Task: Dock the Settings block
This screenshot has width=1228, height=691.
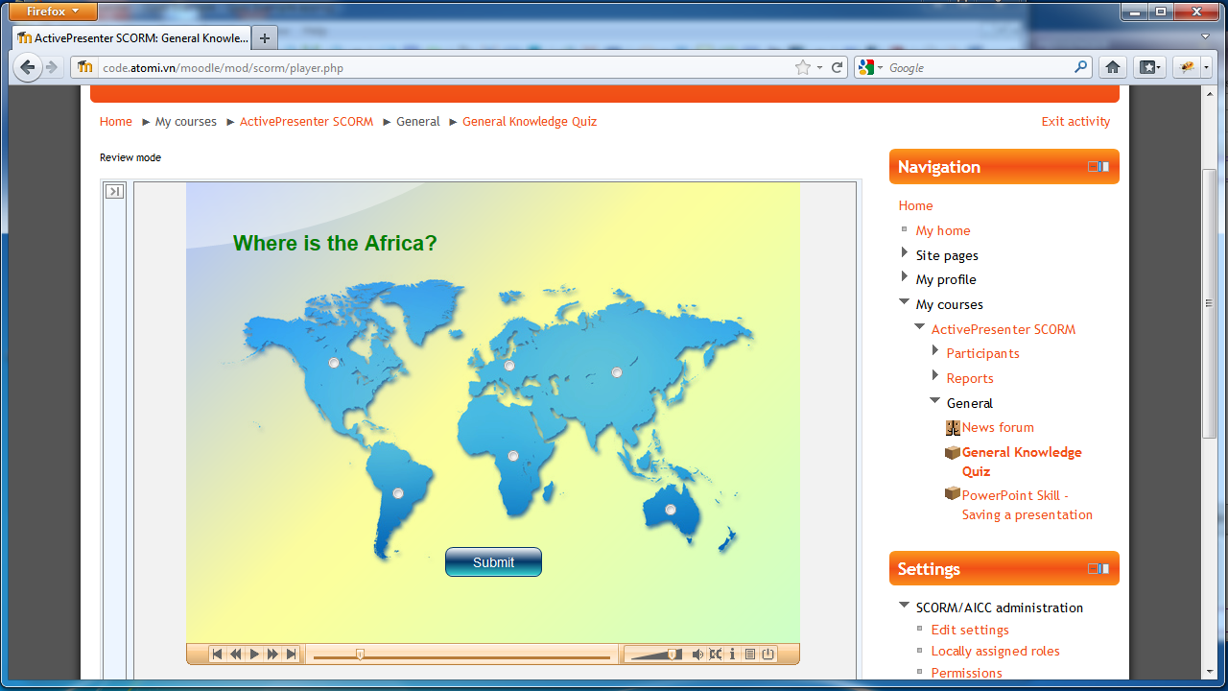Action: pos(1104,569)
